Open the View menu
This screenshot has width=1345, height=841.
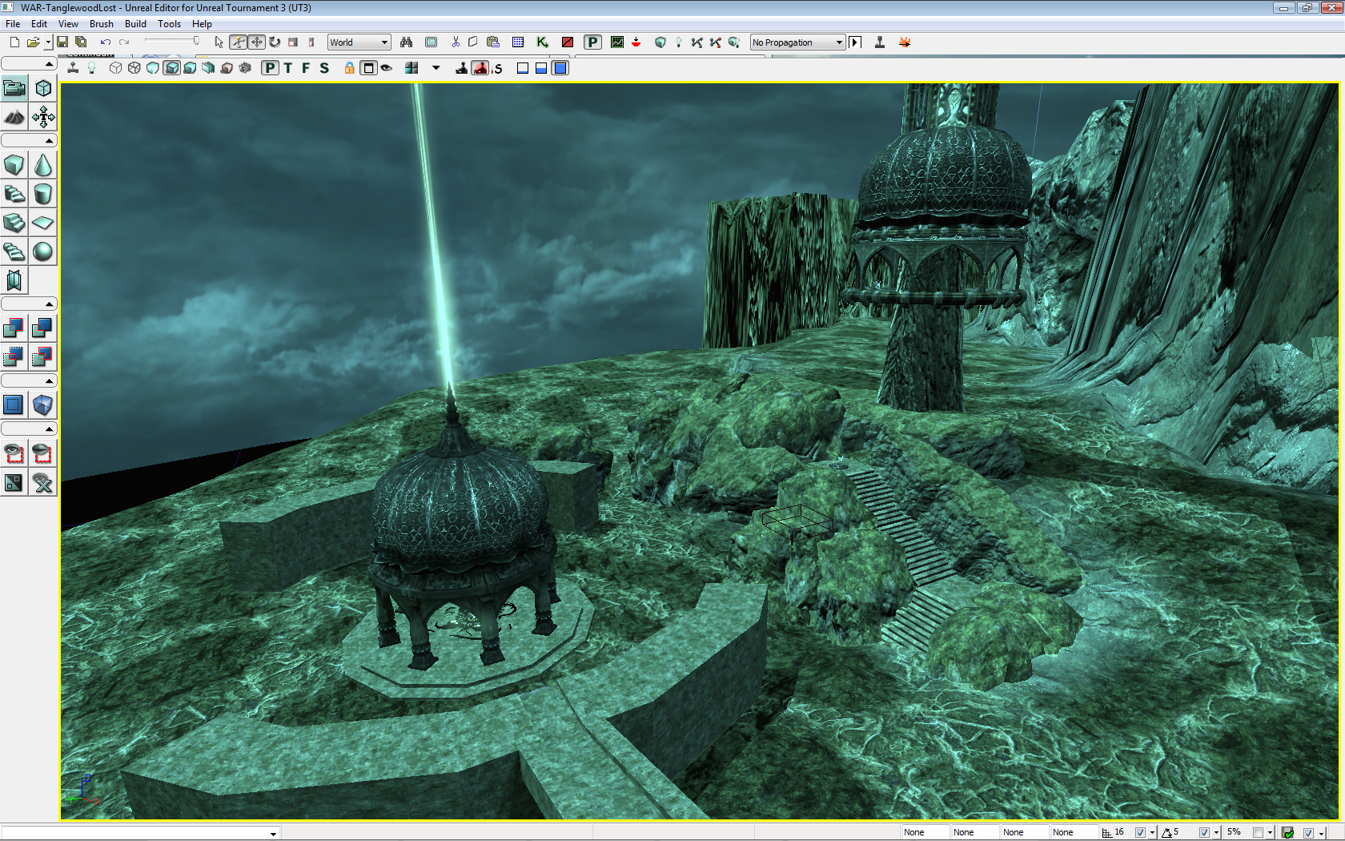click(68, 24)
